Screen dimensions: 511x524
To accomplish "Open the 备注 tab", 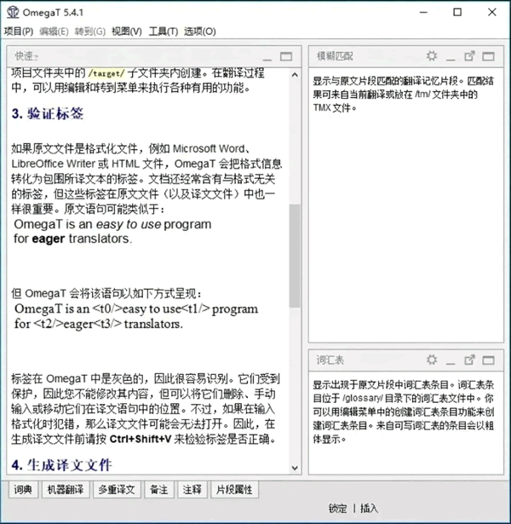I will (x=159, y=490).
